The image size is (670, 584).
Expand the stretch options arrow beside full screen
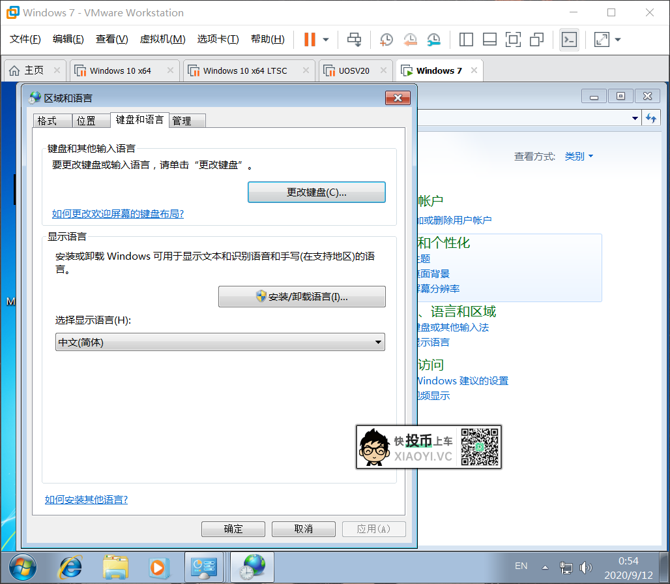[x=617, y=40]
